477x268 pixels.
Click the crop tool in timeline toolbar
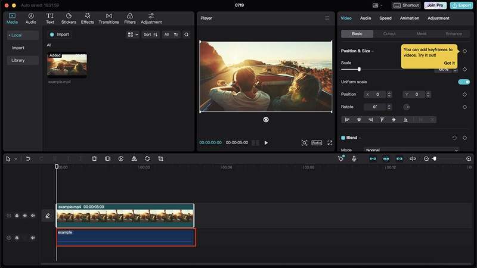click(x=160, y=159)
